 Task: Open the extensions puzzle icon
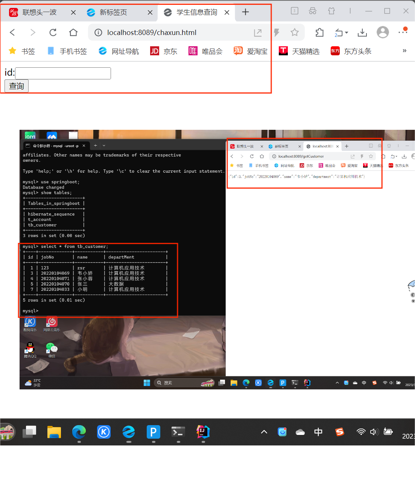(x=319, y=33)
